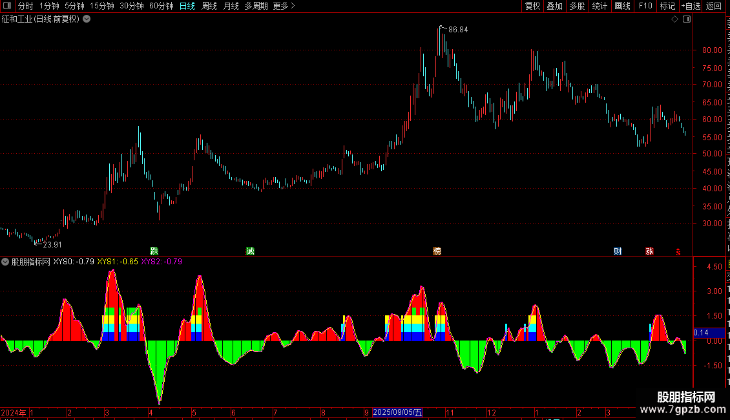Click the red 涨 event marker
This screenshot has height=420, width=730.
(x=649, y=251)
